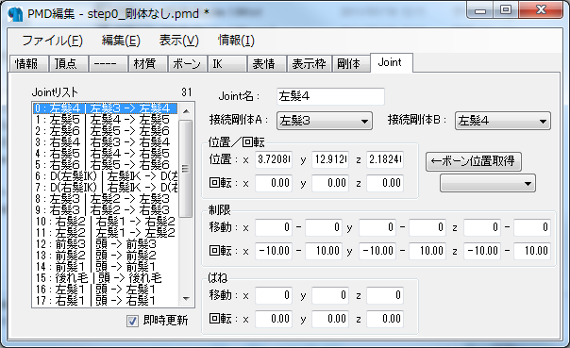The width and height of the screenshot is (570, 348).
Task: Select joint row 0 : 左髪4
Action: pos(105,108)
